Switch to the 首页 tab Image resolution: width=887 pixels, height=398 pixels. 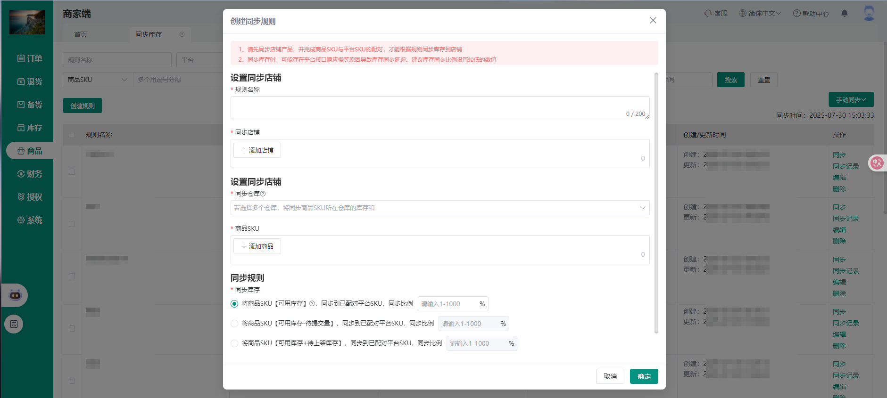pyautogui.click(x=81, y=34)
